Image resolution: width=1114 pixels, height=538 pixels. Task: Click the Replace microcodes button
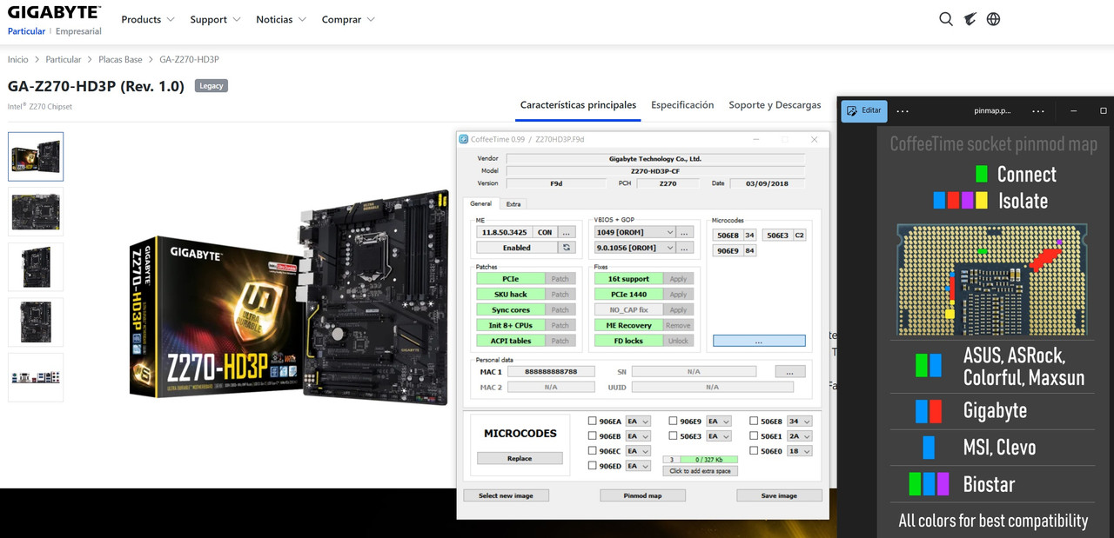[520, 458]
